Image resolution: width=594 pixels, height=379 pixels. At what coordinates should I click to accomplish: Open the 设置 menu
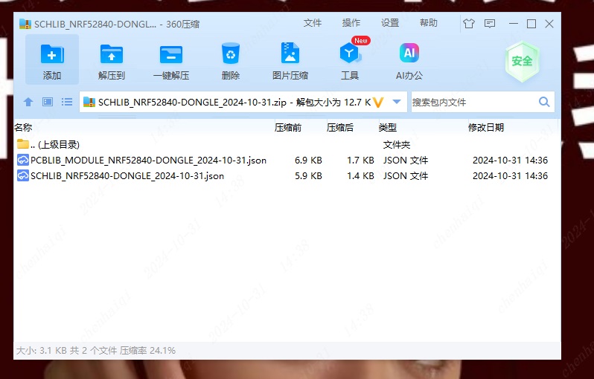(390, 23)
